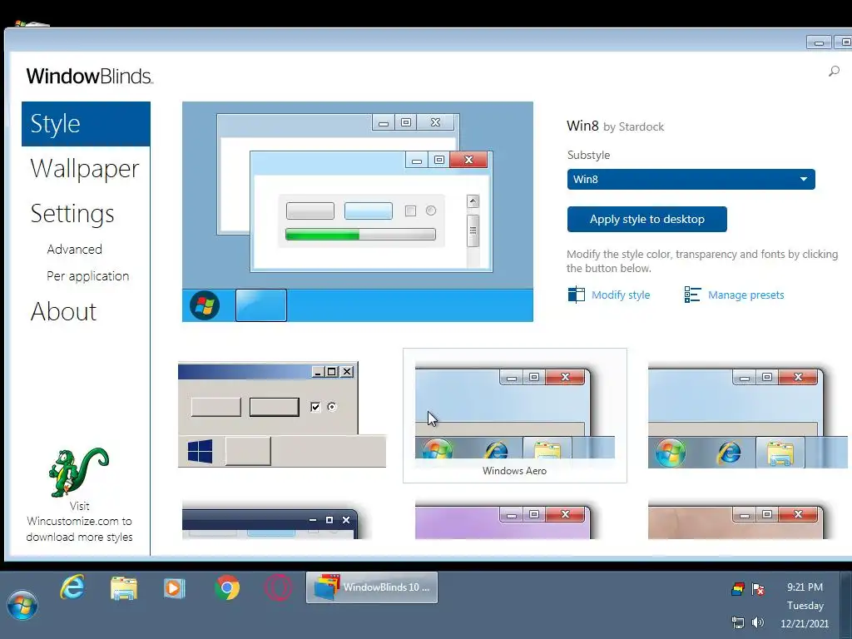Open the Windows Start orb
The height and width of the screenshot is (639, 852).
[22, 604]
